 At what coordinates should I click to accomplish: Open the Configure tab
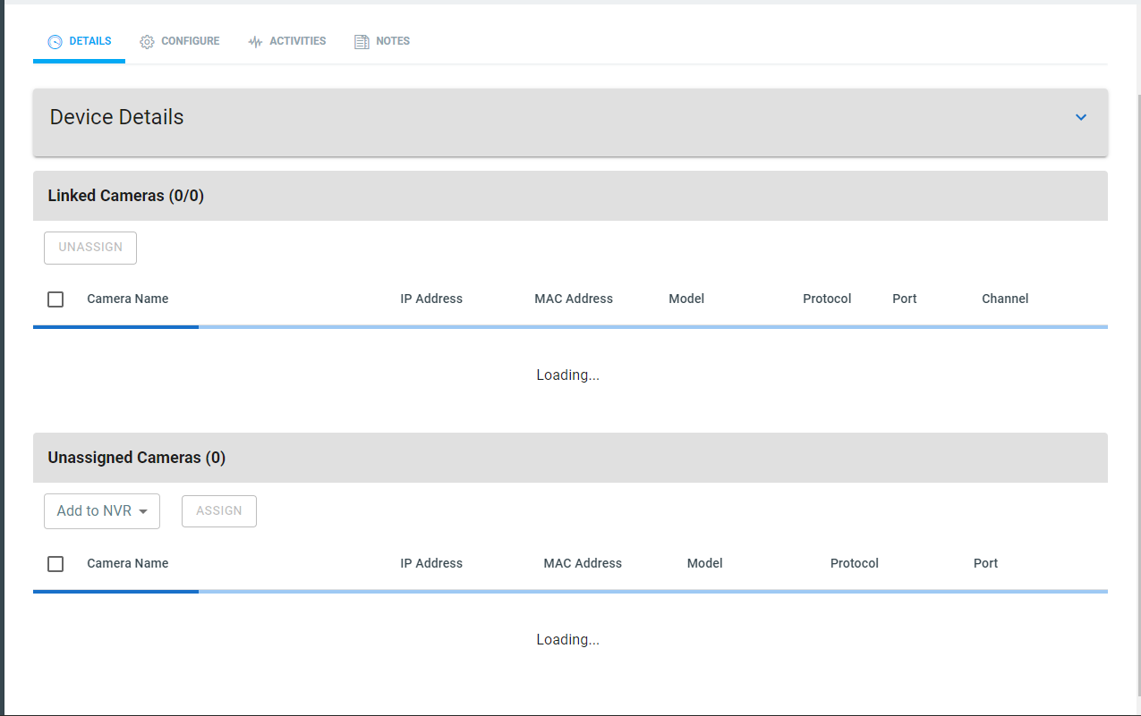(179, 42)
